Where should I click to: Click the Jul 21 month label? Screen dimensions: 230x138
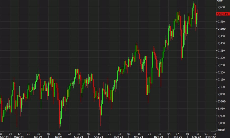pos(59,137)
